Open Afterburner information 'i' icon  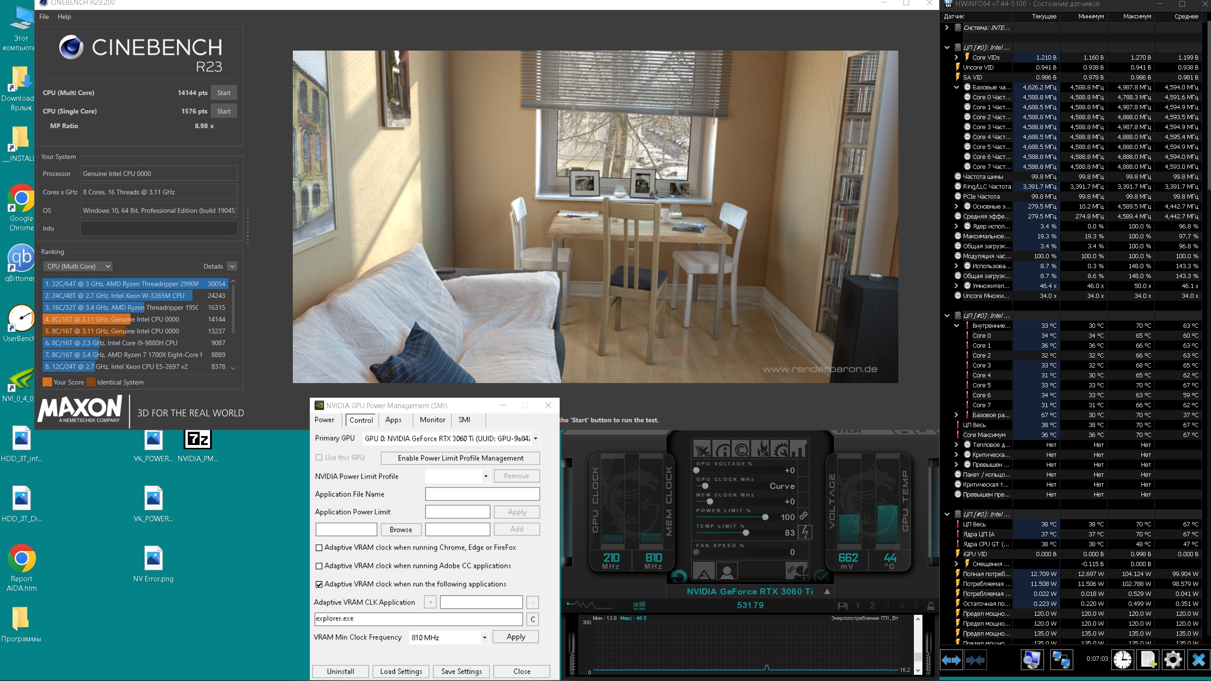[722, 449]
